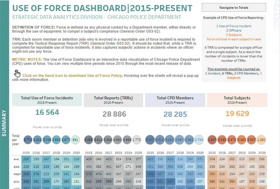Select the 271 cell in TRRs heatmap

click(x=128, y=167)
